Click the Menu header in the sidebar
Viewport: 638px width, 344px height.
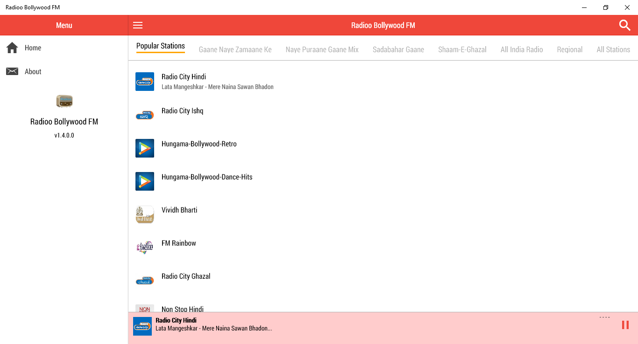64,25
